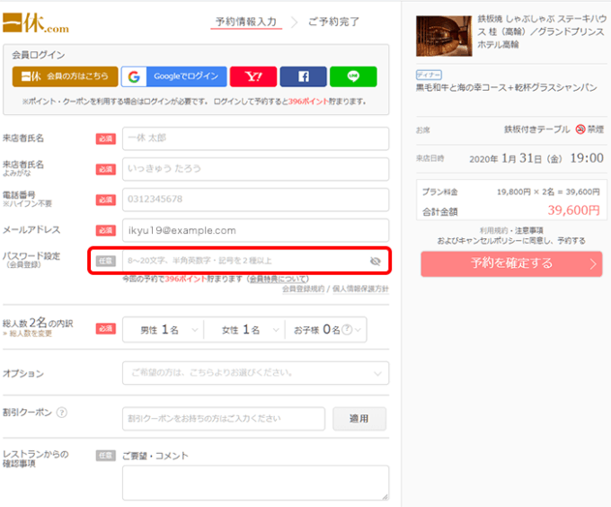Expand the オプション selection dropdown
The image size is (611, 507).
pyautogui.click(x=255, y=373)
